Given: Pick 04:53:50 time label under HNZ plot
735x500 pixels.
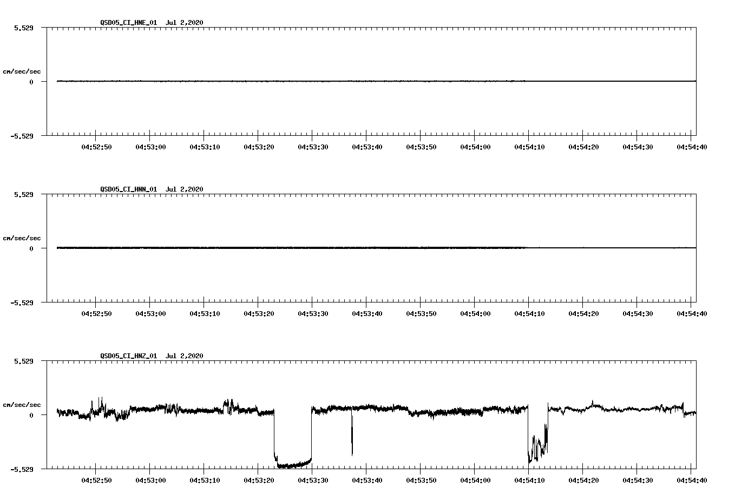Looking at the screenshot, I should (421, 480).
